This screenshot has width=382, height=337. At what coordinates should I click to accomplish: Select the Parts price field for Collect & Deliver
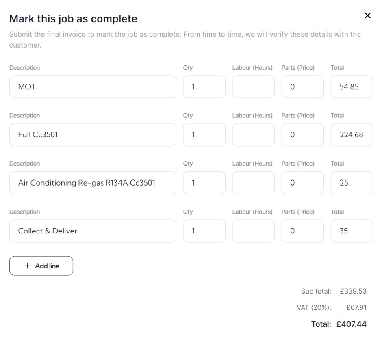pos(303,231)
